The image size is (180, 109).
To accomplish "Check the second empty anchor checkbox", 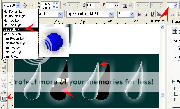I will [176, 94].
